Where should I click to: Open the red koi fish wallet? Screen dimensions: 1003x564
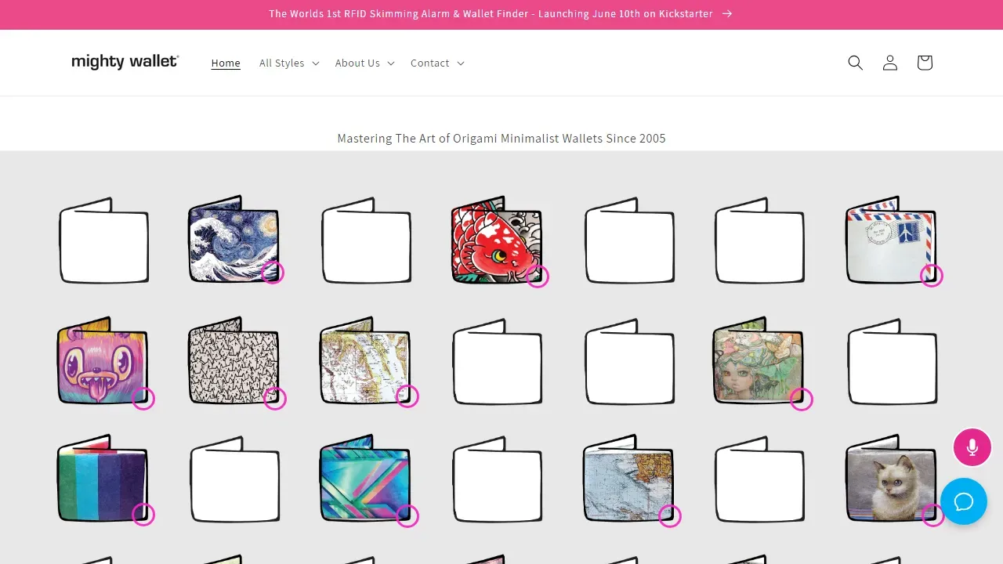point(498,240)
